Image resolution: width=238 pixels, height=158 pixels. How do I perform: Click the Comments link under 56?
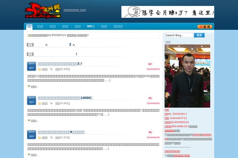[153, 137]
